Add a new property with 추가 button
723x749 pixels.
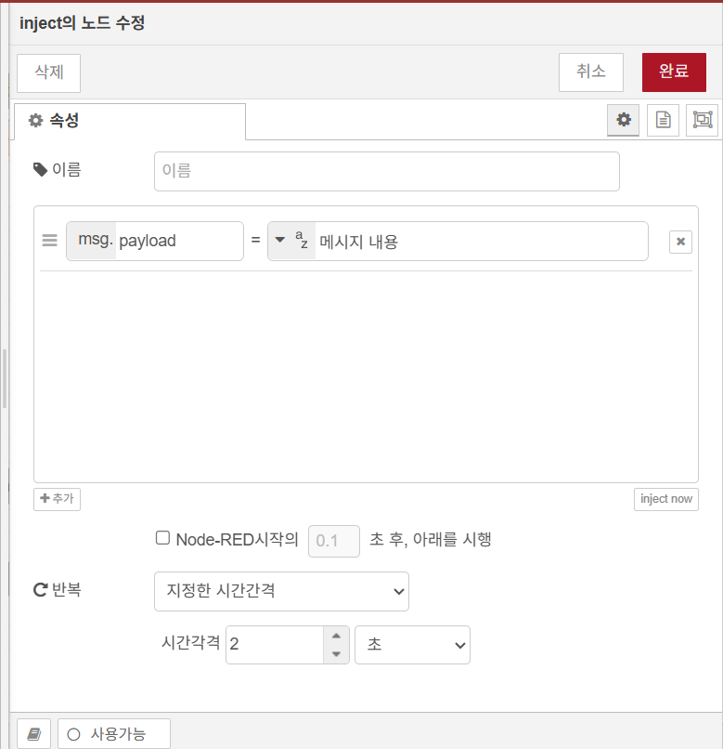pos(58,499)
